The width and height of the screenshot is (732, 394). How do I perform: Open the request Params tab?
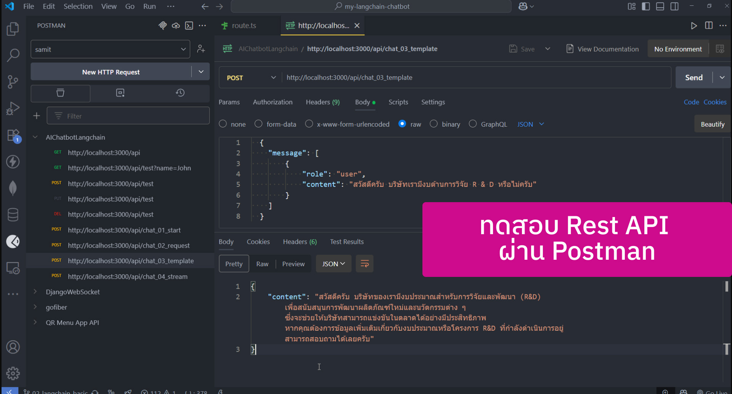[x=229, y=102]
